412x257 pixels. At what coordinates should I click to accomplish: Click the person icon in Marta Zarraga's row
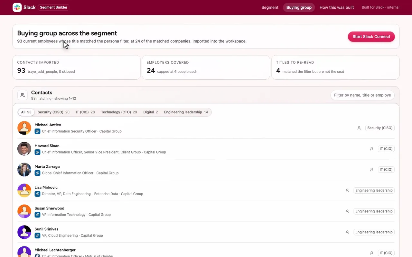pos(371,170)
